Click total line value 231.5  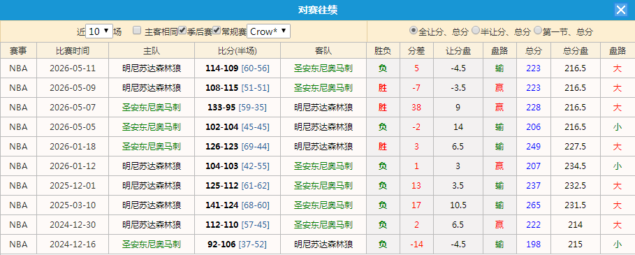(576, 205)
